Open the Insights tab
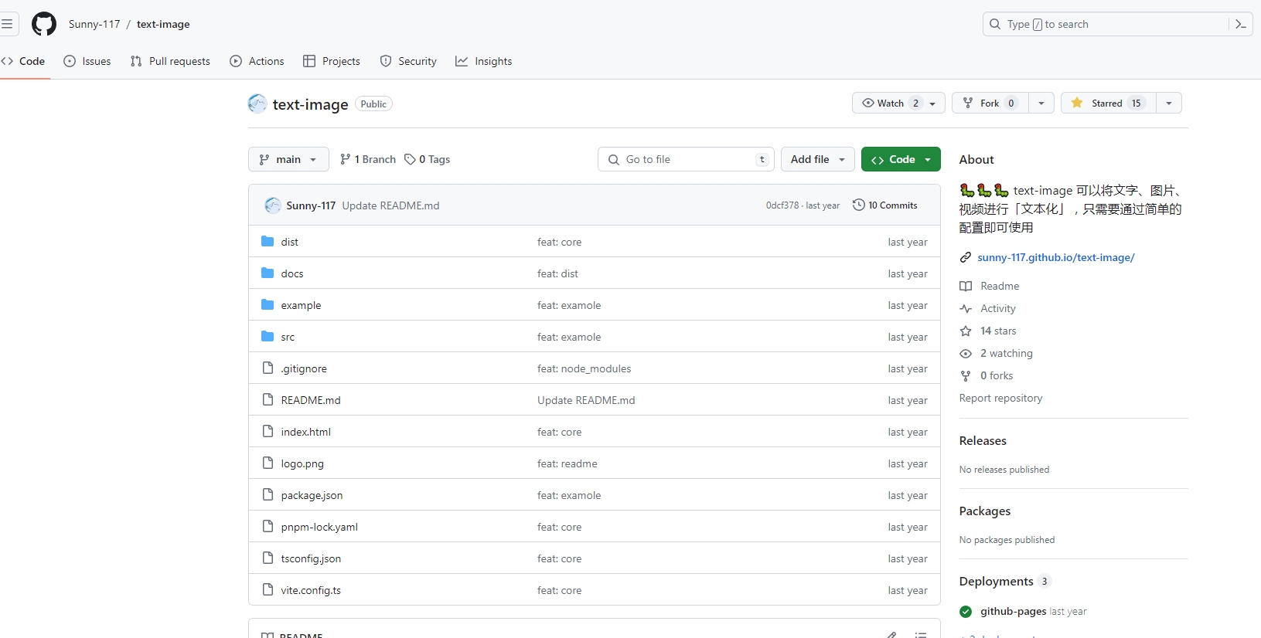The width and height of the screenshot is (1261, 638). point(484,61)
